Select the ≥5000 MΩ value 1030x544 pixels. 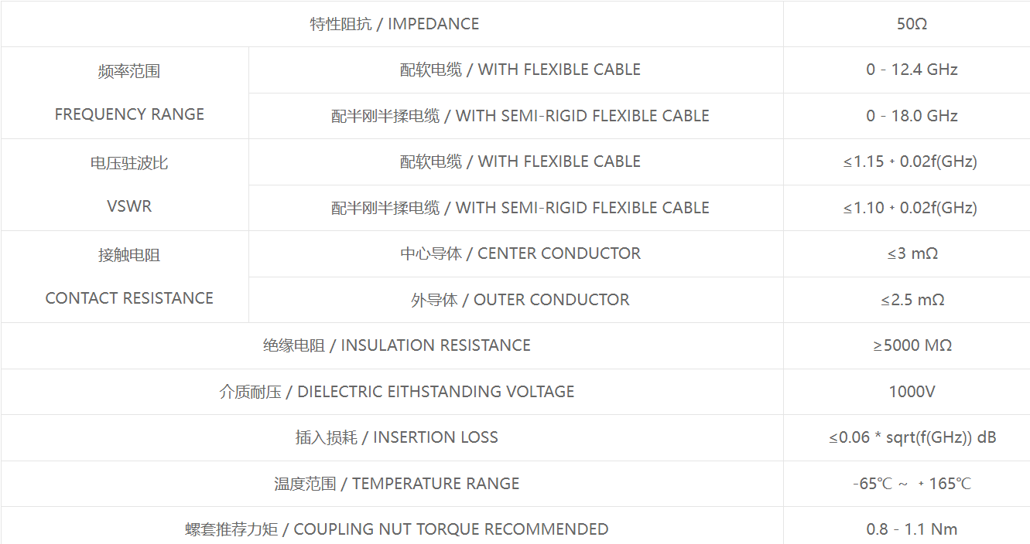pos(912,345)
